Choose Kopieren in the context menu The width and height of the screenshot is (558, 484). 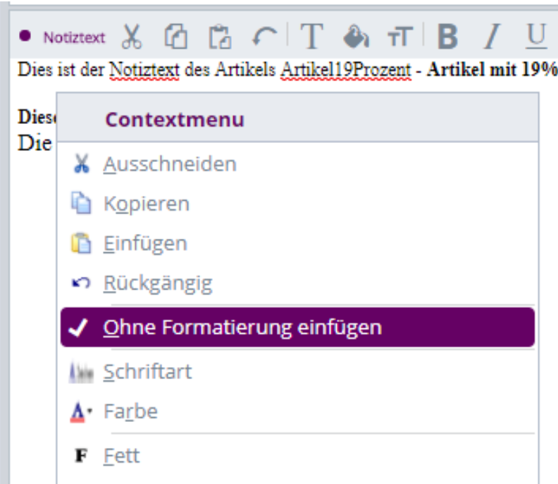coord(147,204)
